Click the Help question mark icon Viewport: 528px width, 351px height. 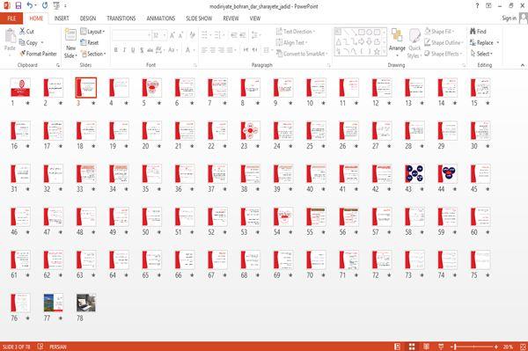477,6
